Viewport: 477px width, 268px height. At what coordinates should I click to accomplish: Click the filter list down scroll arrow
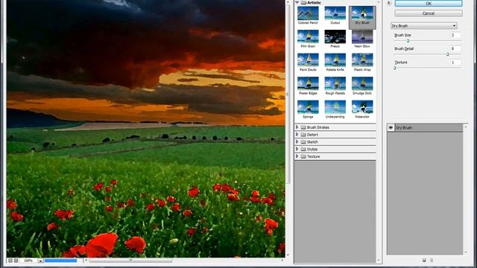point(379,261)
